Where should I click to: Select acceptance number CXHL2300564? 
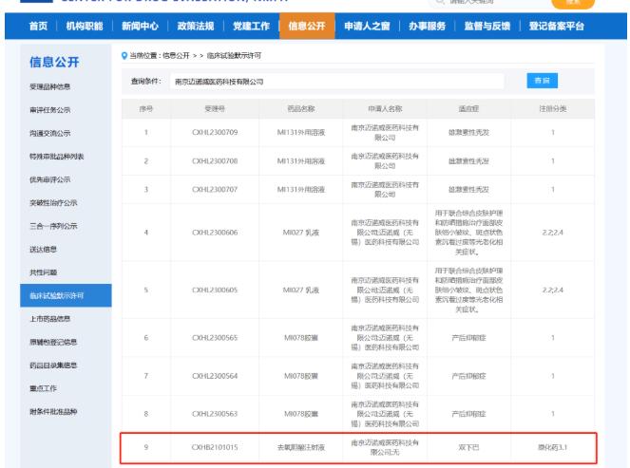click(215, 376)
